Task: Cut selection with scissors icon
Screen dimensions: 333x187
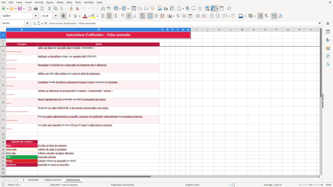Action: (49, 9)
